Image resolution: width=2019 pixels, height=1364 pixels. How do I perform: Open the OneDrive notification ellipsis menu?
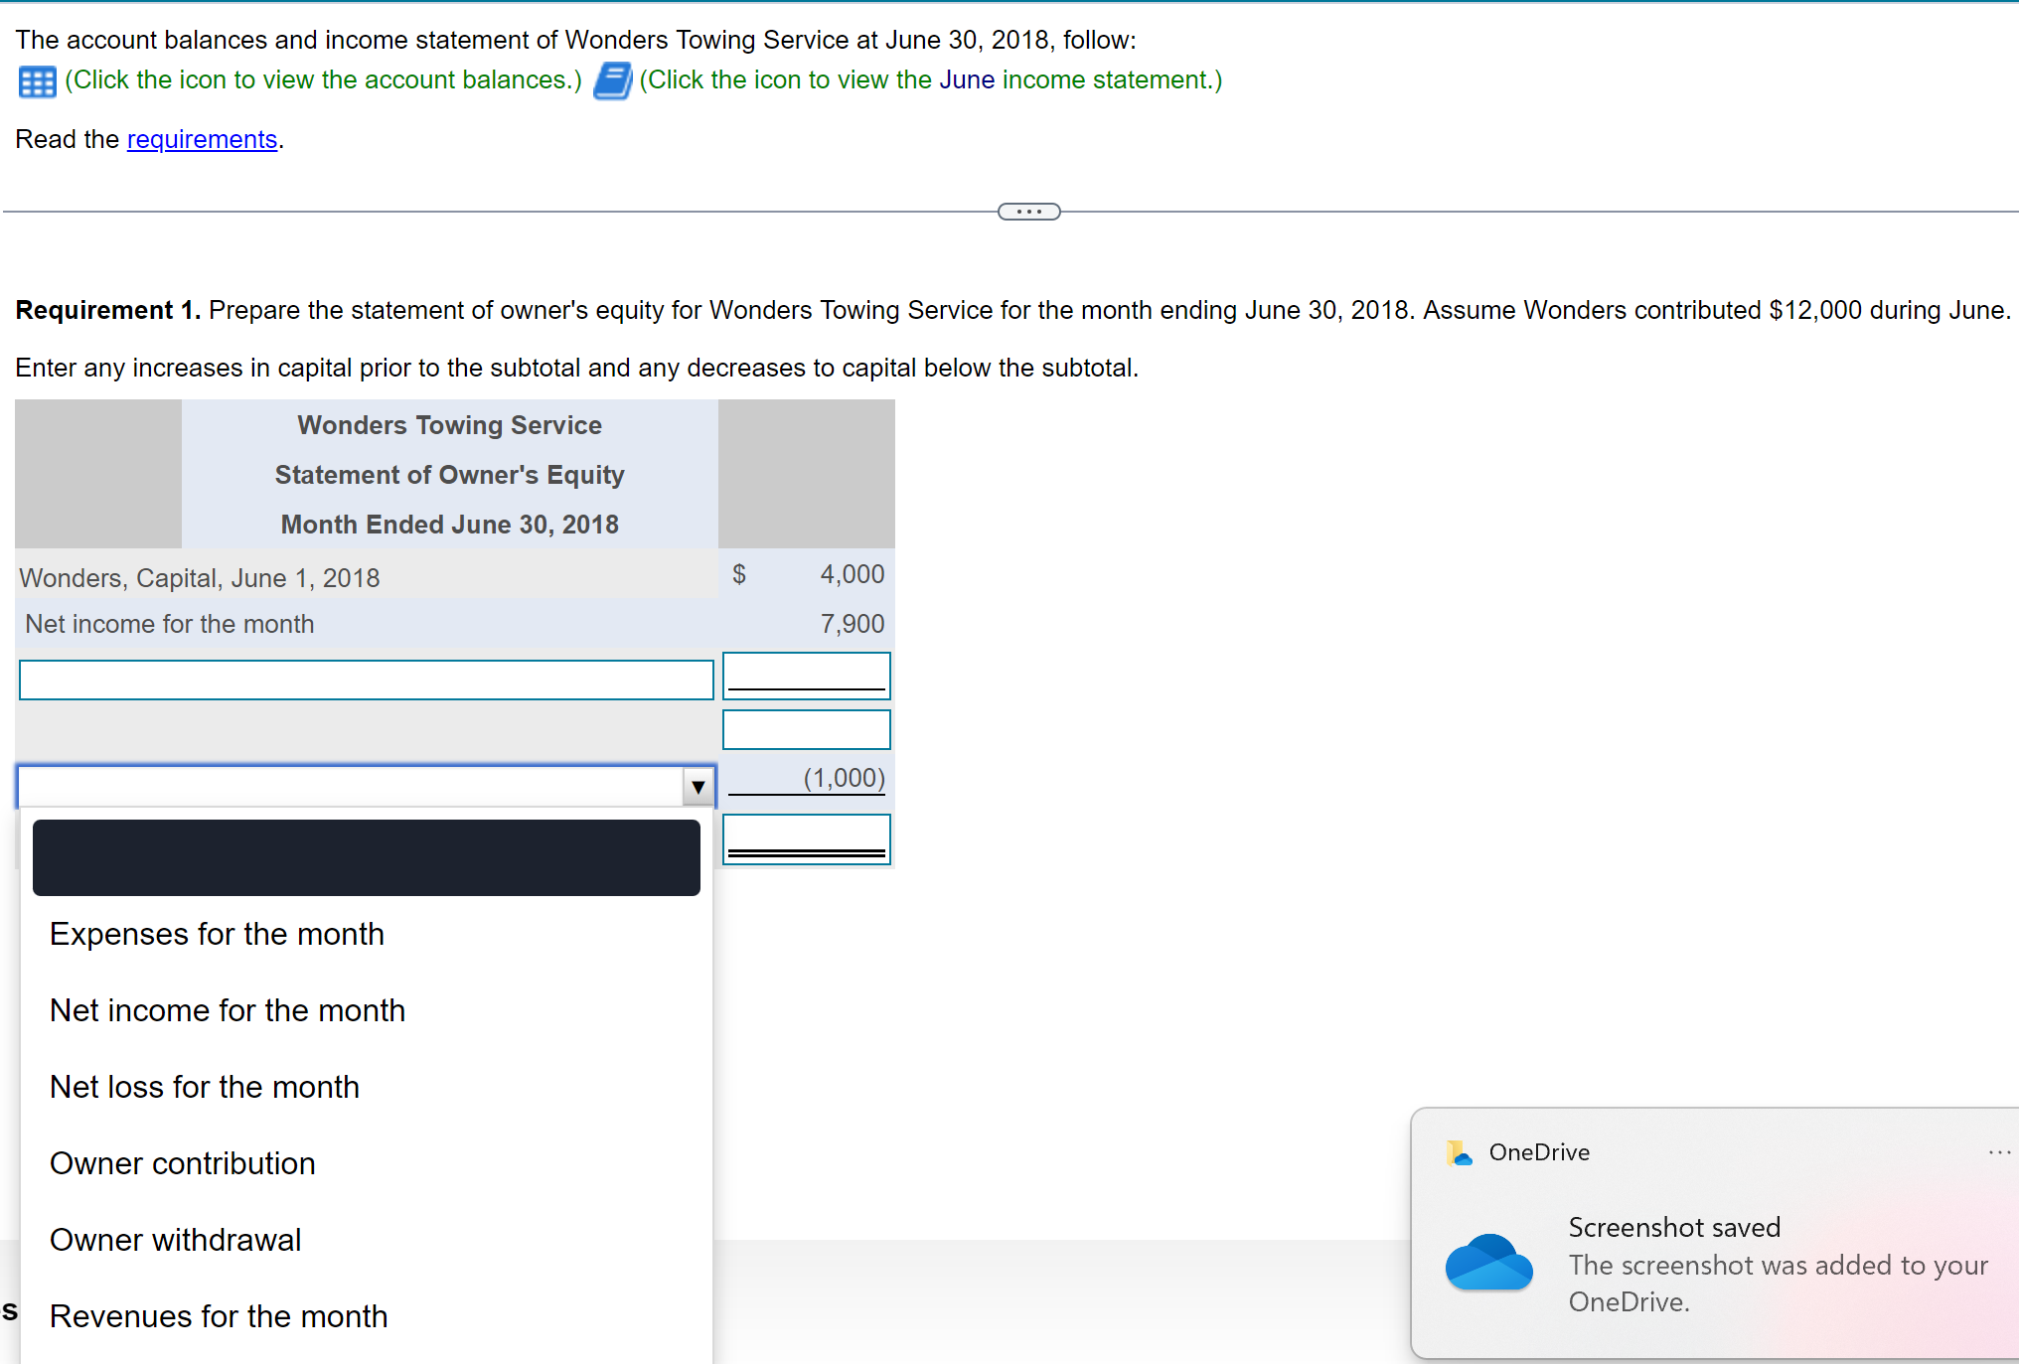2000,1151
